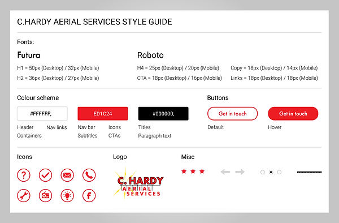Click the telephone handset icon
Screen dimensions: 339x223
point(89,175)
